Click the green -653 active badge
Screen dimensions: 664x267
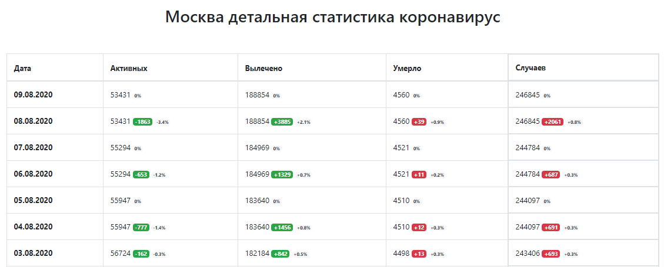(141, 175)
